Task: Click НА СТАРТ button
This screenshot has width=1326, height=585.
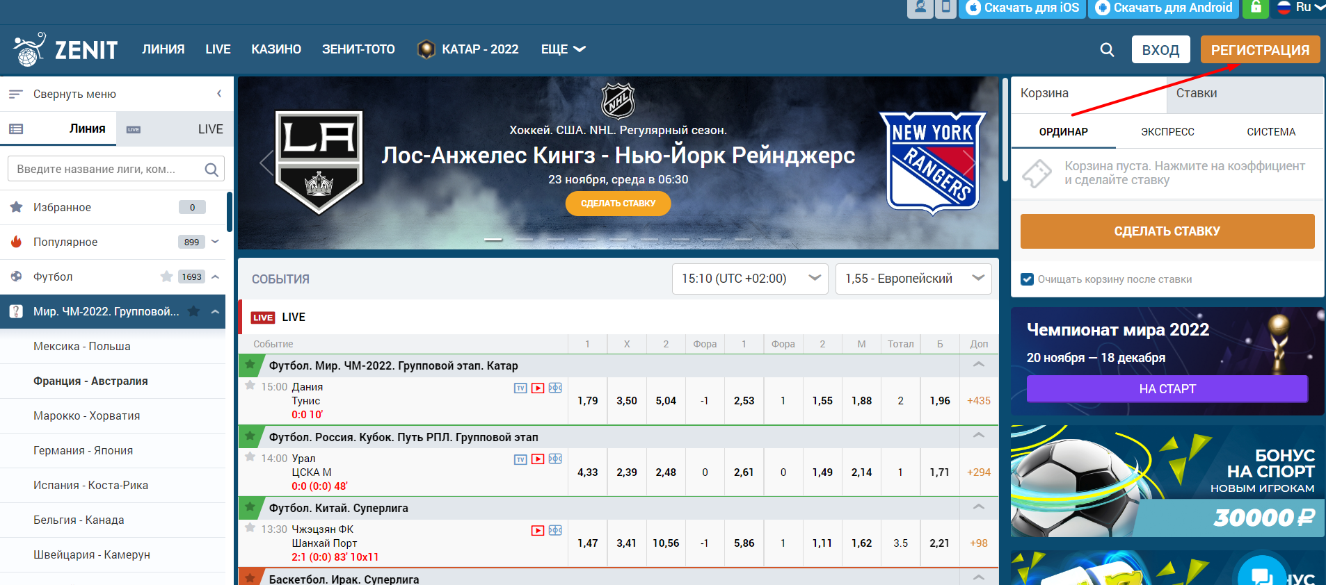Action: coord(1167,389)
